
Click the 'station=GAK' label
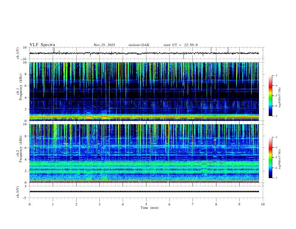click(x=139, y=45)
